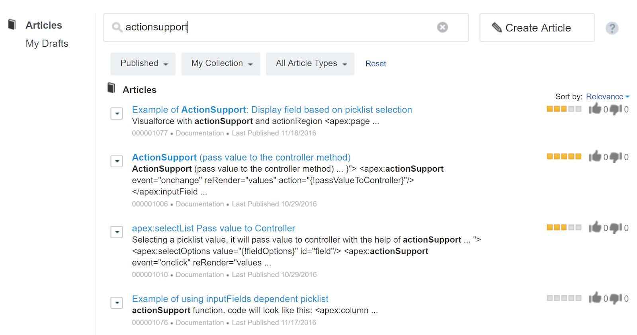This screenshot has width=637, height=335.
Task: Thumbs up ActionSupport pass value article
Action: pyautogui.click(x=595, y=157)
